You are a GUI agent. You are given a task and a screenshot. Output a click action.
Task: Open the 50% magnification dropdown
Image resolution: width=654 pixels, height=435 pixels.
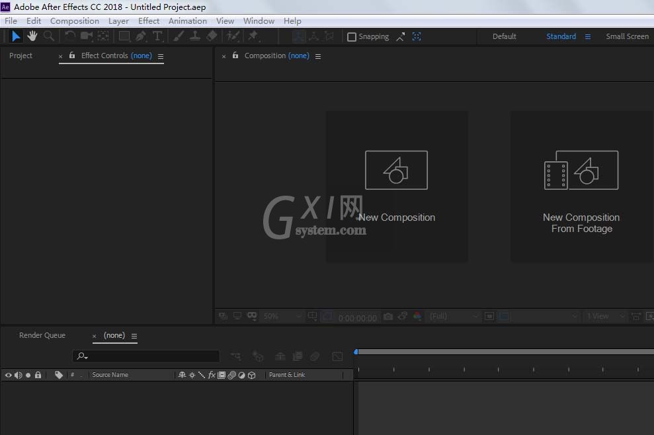click(282, 316)
